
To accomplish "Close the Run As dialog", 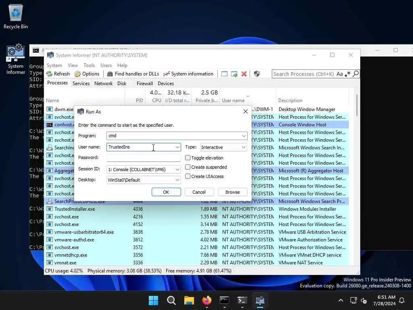I will [x=246, y=111].
